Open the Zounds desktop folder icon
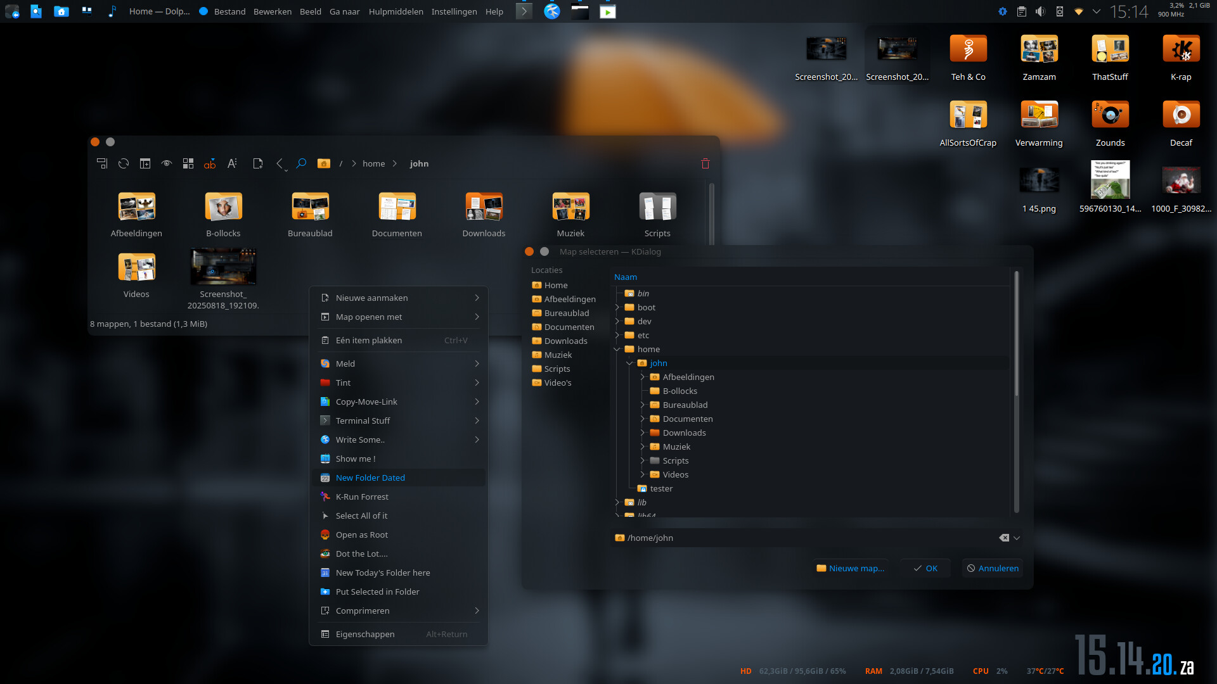The image size is (1217, 684). pos(1110,115)
